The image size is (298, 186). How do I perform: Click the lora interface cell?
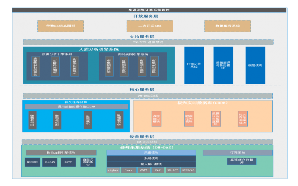tap(129, 170)
